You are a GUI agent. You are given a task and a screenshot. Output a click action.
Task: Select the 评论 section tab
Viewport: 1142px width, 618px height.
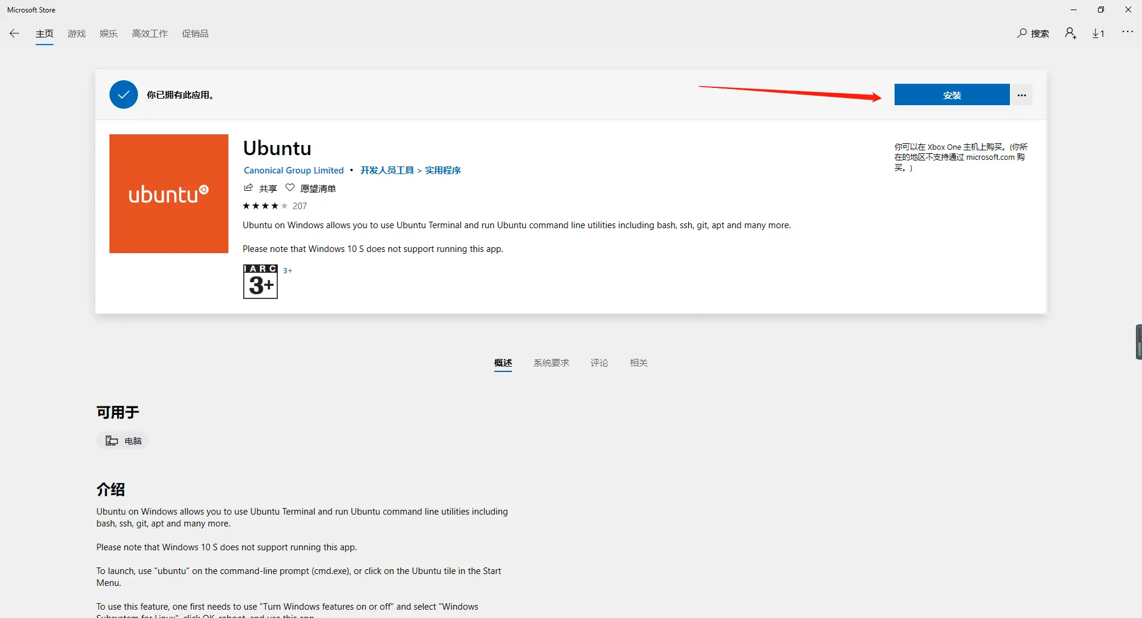coord(600,362)
